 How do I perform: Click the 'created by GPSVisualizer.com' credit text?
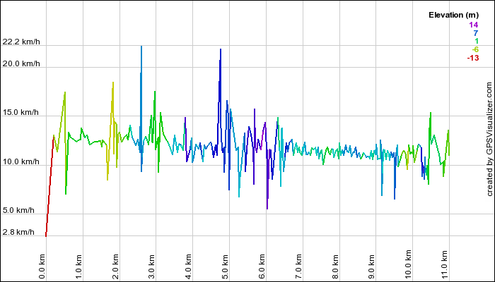(489, 139)
